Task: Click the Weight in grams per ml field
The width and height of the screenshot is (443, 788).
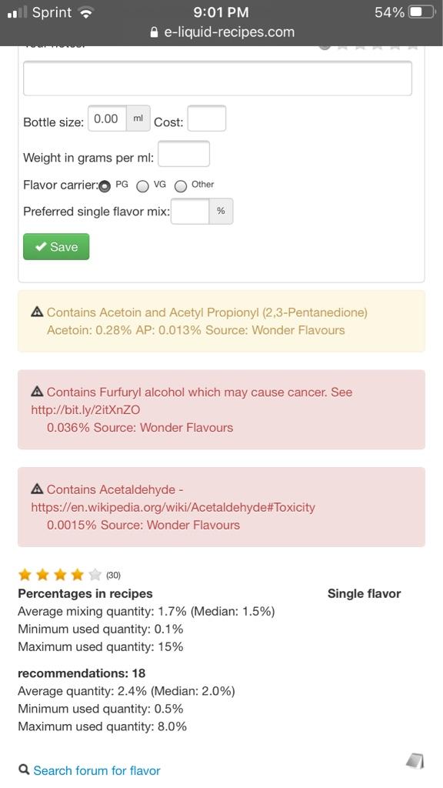Action: click(184, 154)
